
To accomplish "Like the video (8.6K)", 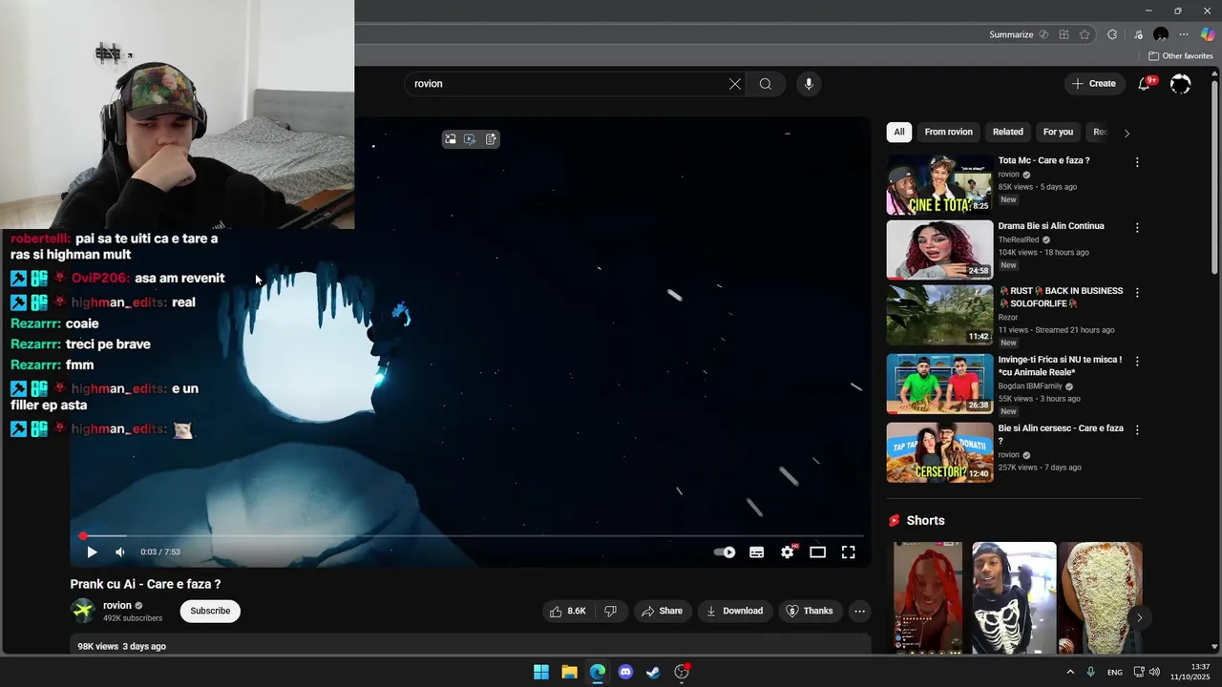I will [x=567, y=611].
